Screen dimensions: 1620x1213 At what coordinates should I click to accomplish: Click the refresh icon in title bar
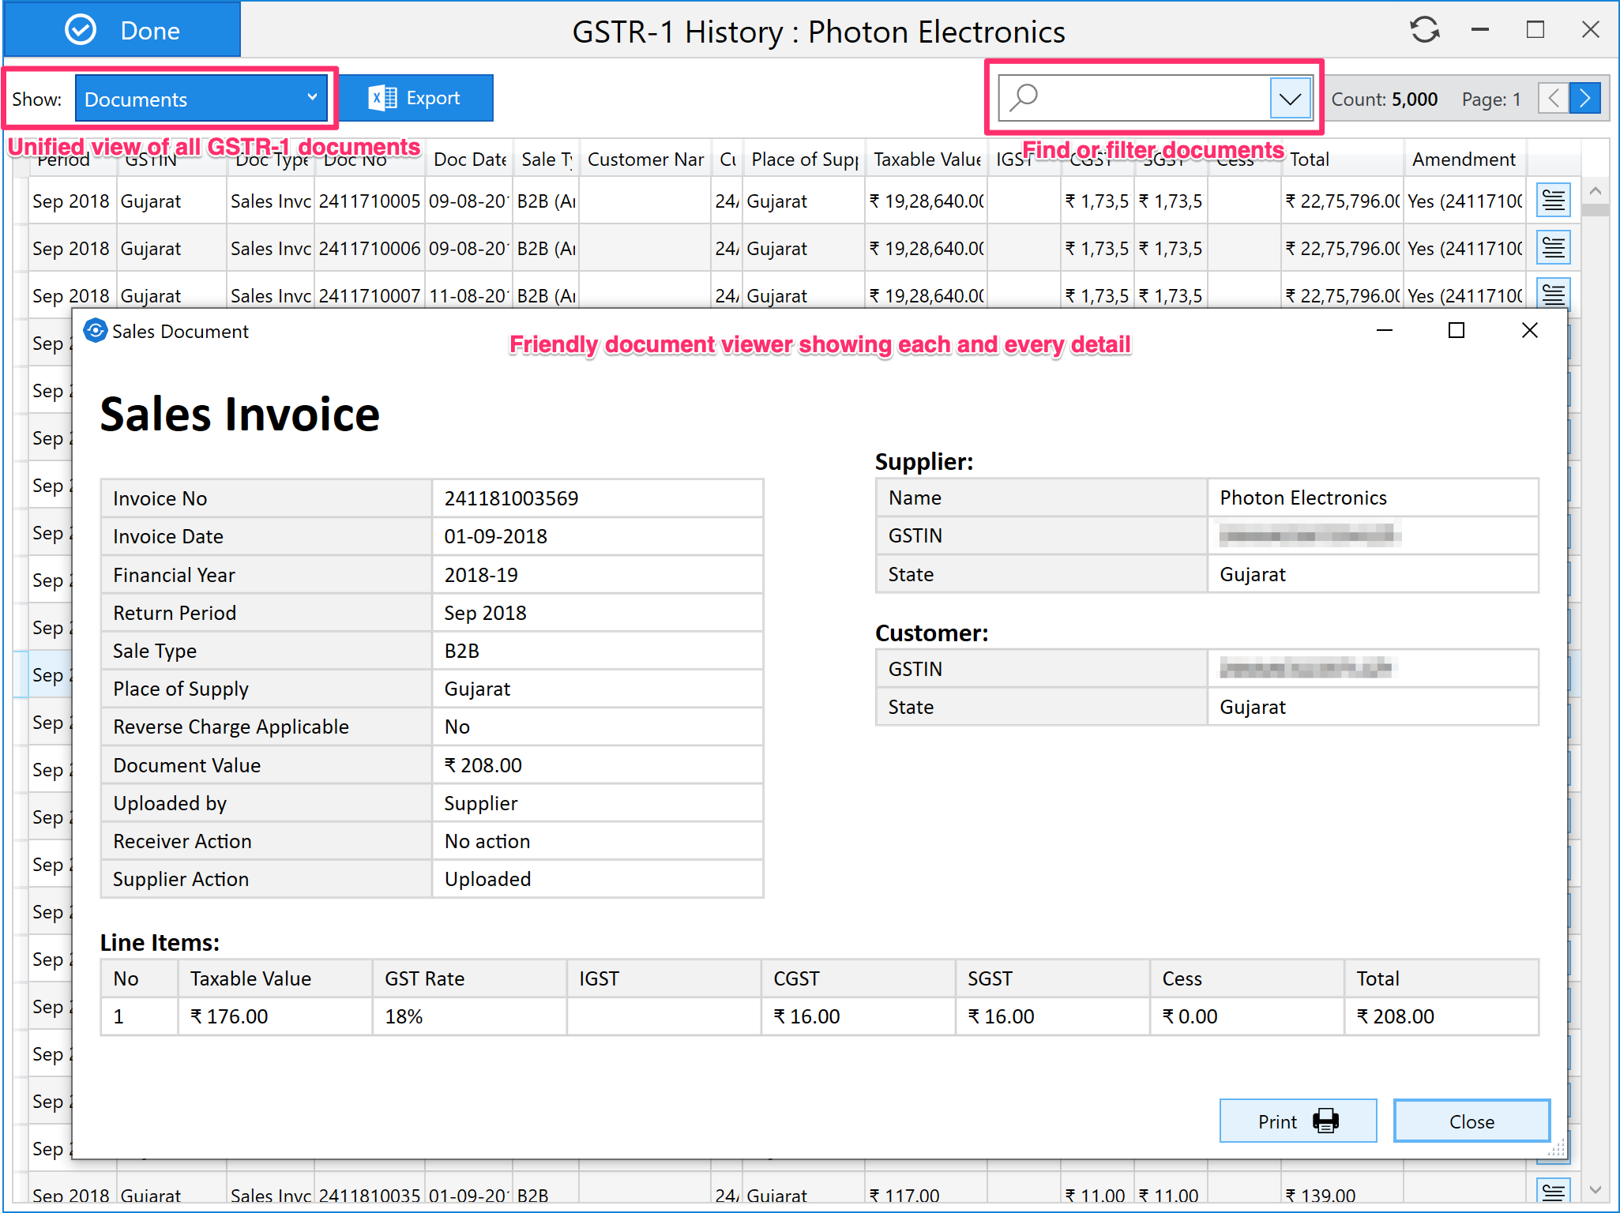(x=1424, y=31)
